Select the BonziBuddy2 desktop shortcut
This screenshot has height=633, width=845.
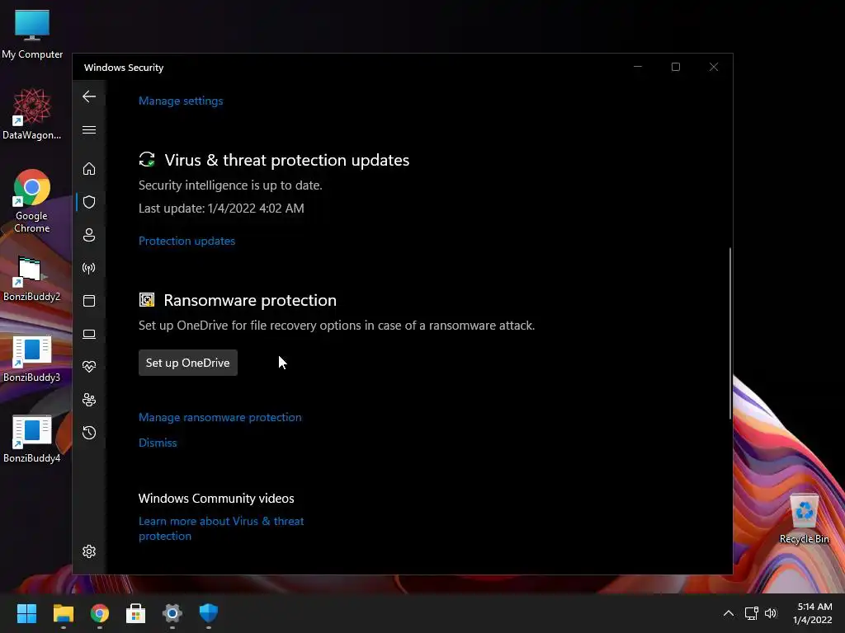pos(32,279)
